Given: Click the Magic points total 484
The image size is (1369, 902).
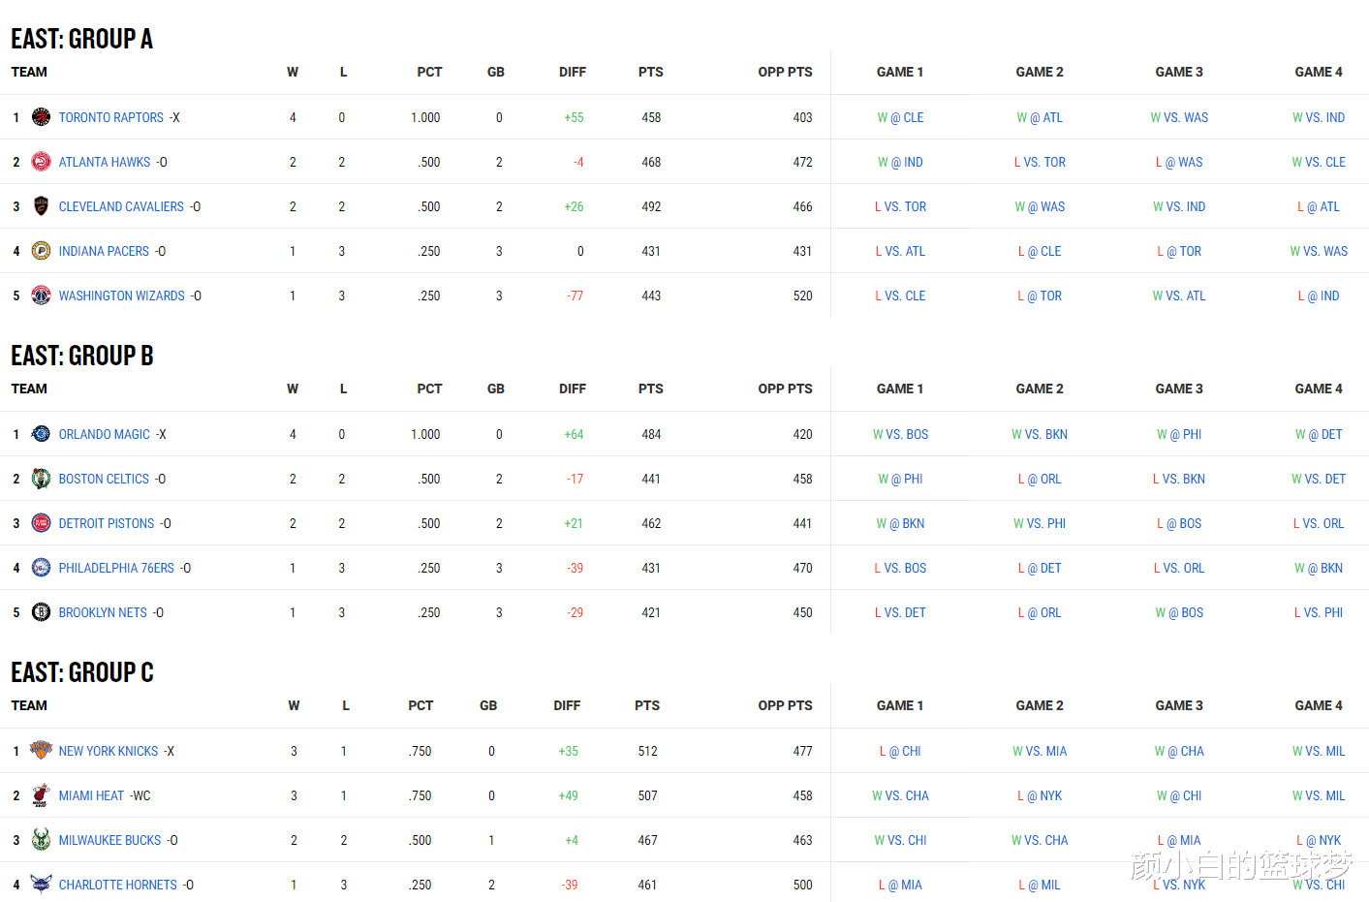Looking at the screenshot, I should pos(651,434).
